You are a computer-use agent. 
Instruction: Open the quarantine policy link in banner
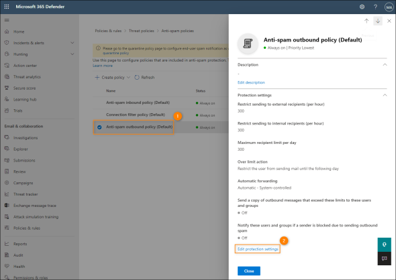(x=115, y=53)
